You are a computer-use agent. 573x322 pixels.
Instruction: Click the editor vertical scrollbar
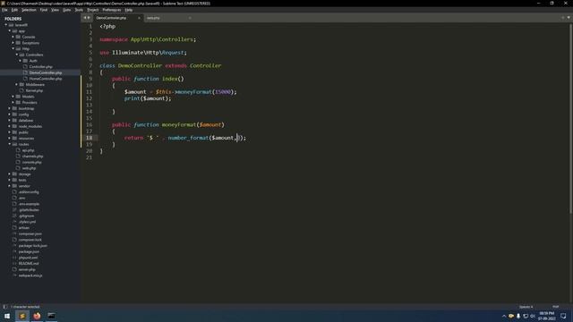click(570, 119)
